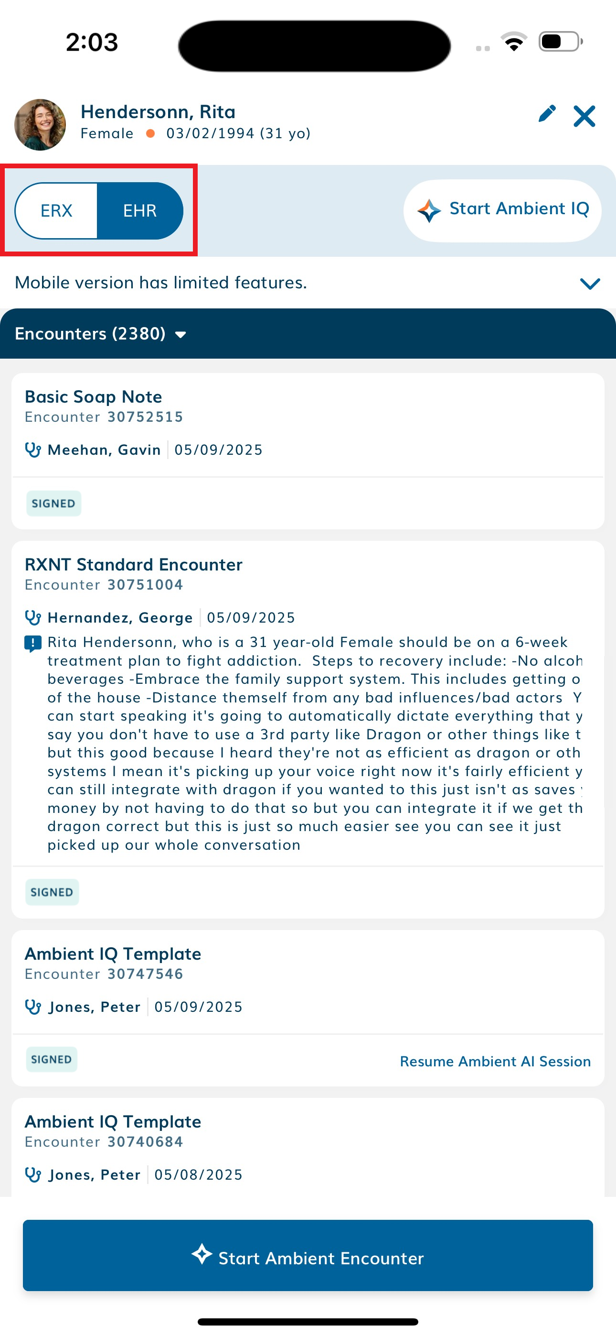Tap Rita Hendersonn's profile photo
This screenshot has height=1337, width=616.
tap(40, 124)
